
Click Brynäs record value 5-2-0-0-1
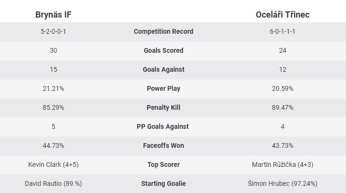tap(53, 31)
